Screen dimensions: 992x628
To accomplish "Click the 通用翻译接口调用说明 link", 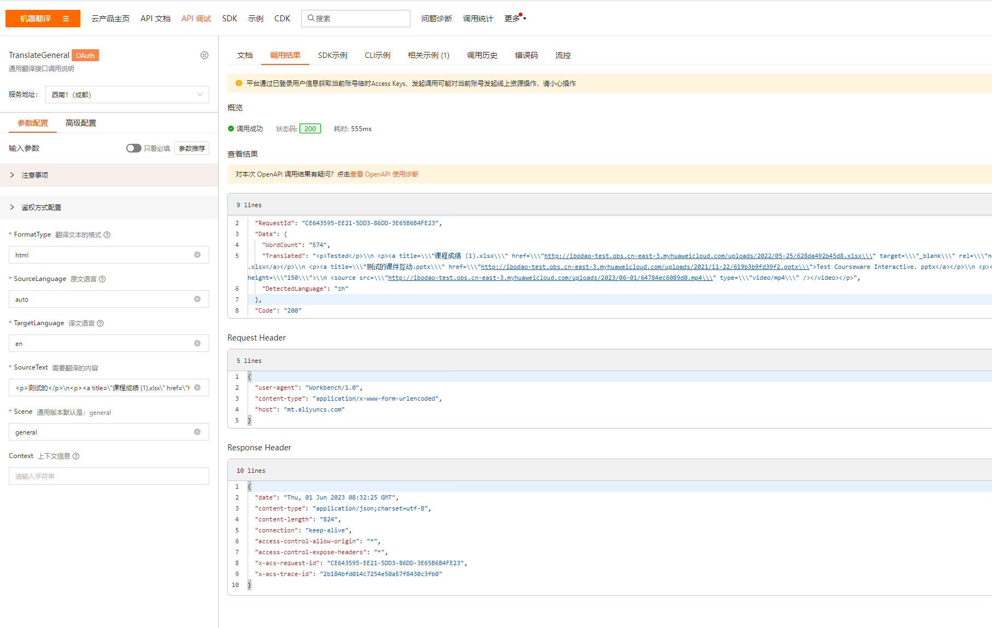I will click(x=42, y=69).
